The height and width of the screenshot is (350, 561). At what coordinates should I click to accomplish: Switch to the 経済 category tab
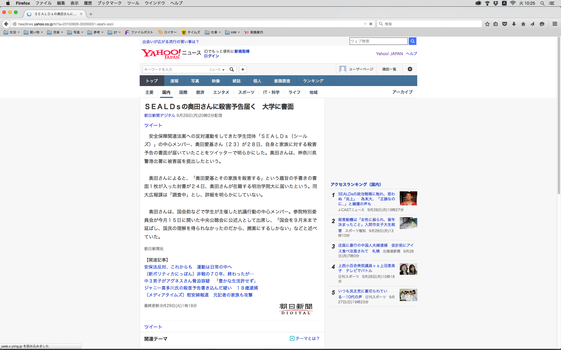click(200, 92)
